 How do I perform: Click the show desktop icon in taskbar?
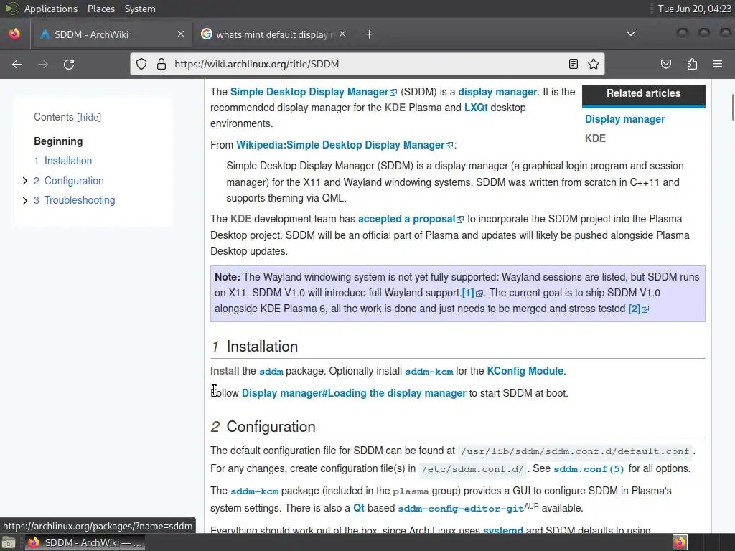9,542
